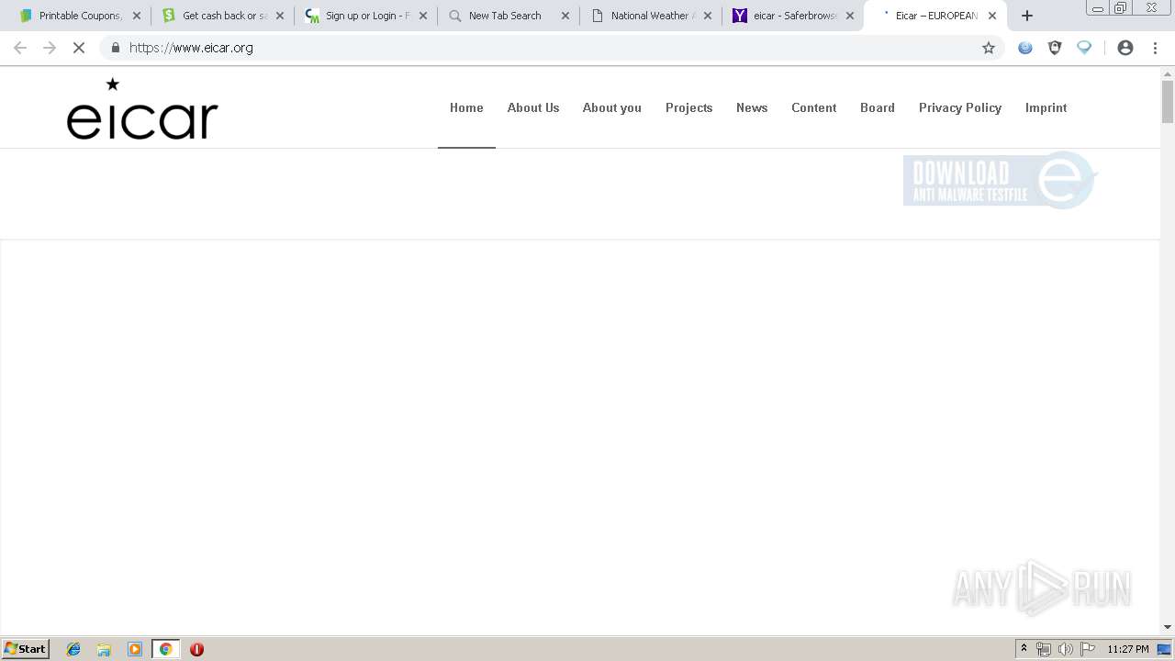Open the Projects page
Image resolution: width=1175 pixels, height=661 pixels.
pyautogui.click(x=689, y=107)
